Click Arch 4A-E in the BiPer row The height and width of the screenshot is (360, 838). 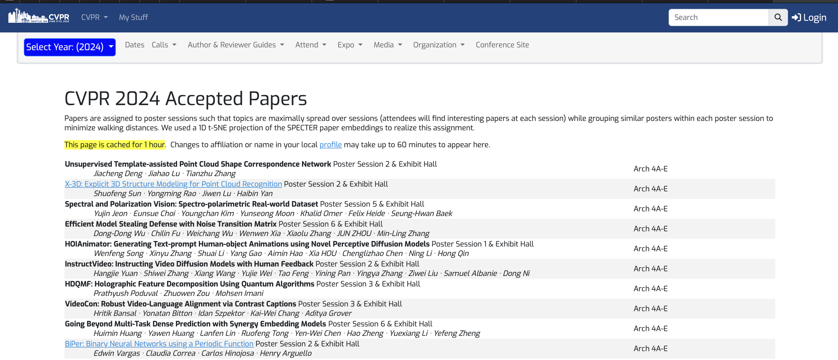coord(650,348)
